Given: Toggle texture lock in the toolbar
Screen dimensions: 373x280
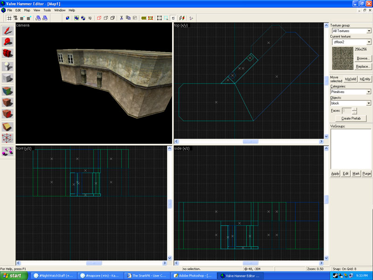Looking at the screenshot, I should (173, 18).
